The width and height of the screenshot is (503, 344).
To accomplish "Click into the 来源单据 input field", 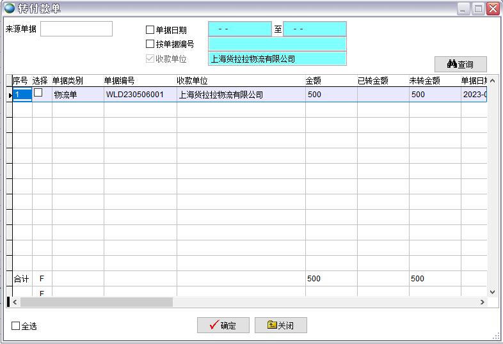I will coord(76,29).
